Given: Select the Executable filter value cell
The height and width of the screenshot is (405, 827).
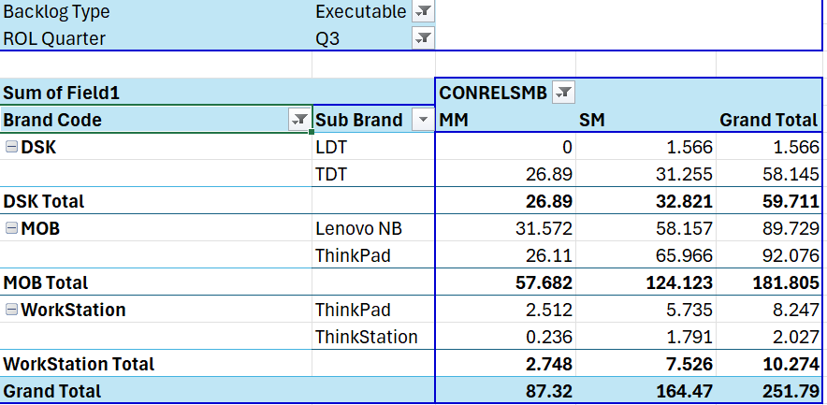Looking at the screenshot, I should click(x=360, y=12).
